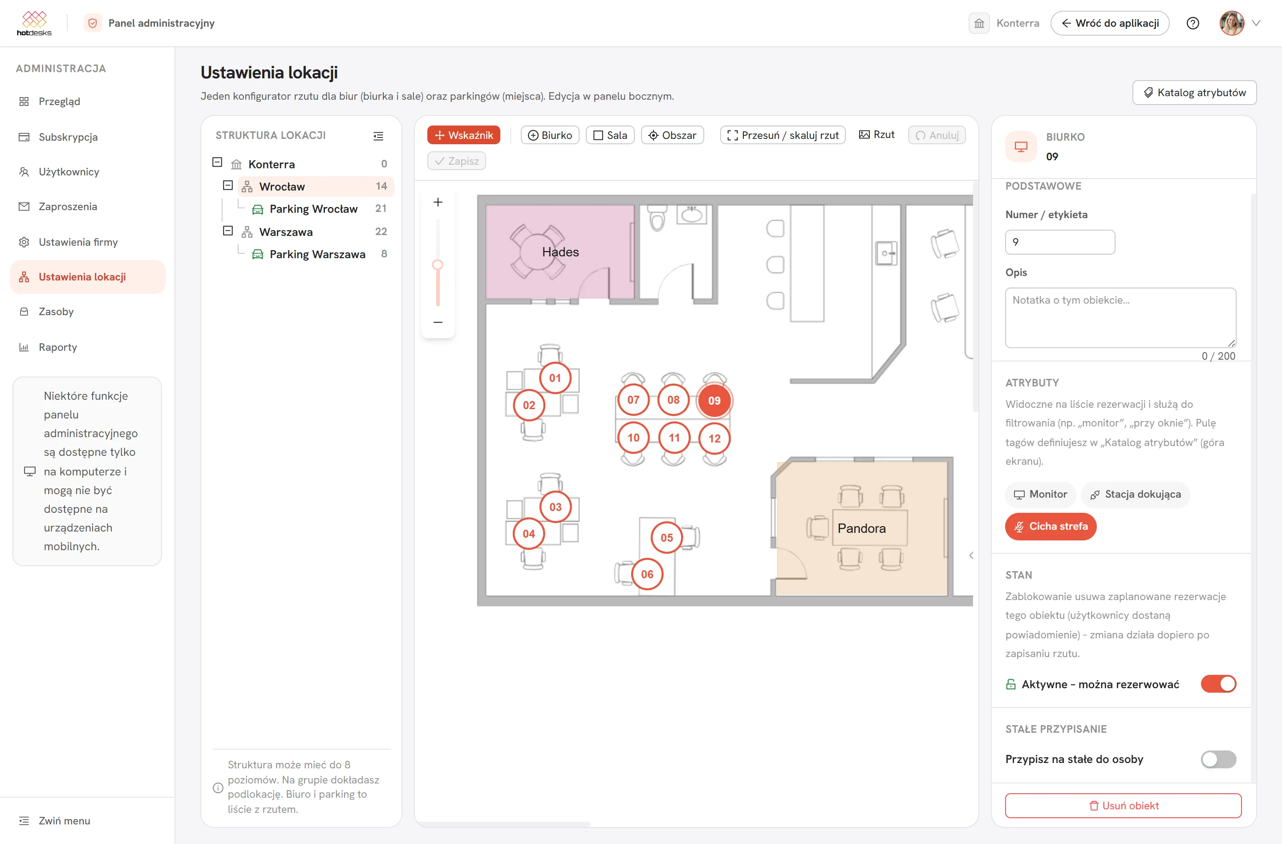Zoom out the floor plan with minus

tap(438, 322)
